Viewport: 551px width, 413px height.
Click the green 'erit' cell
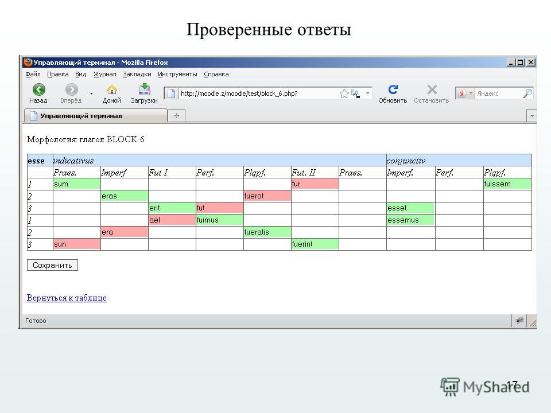[172, 208]
